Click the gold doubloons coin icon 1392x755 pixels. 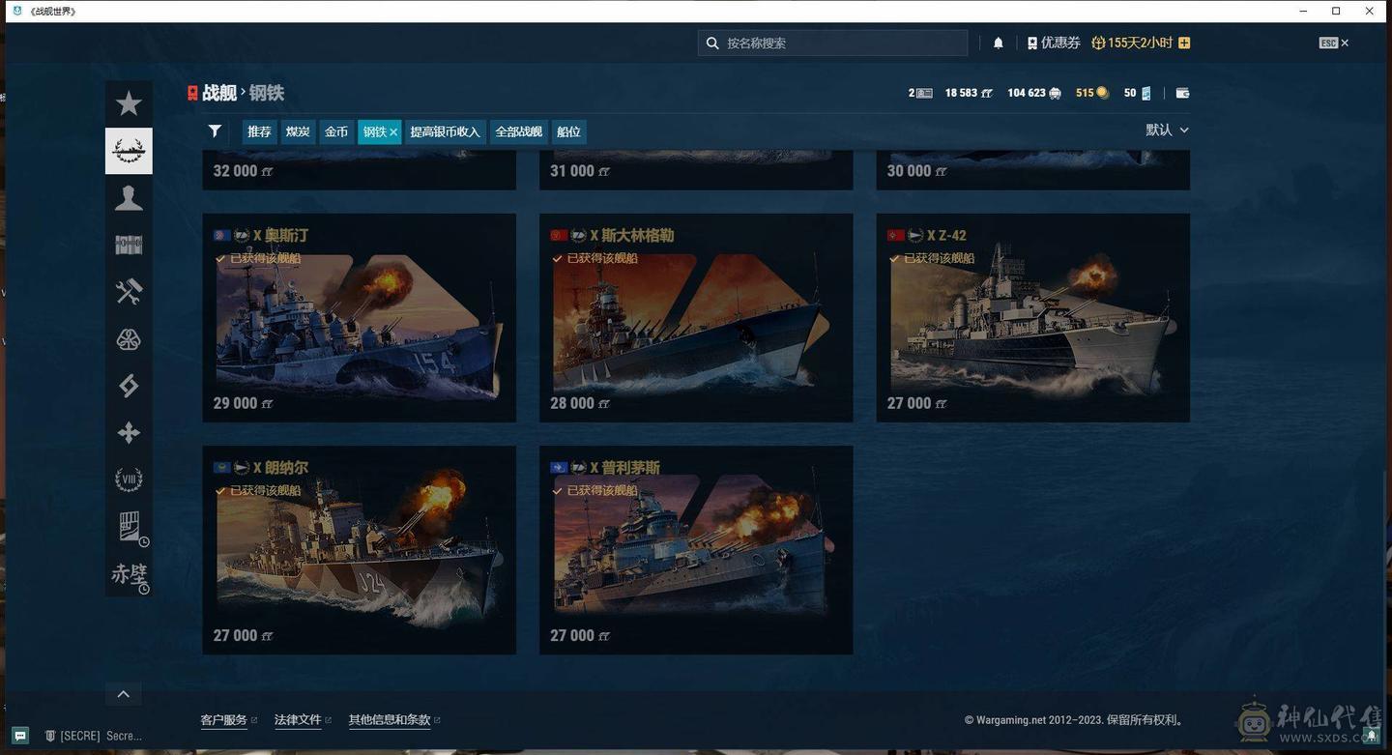[x=1102, y=93]
